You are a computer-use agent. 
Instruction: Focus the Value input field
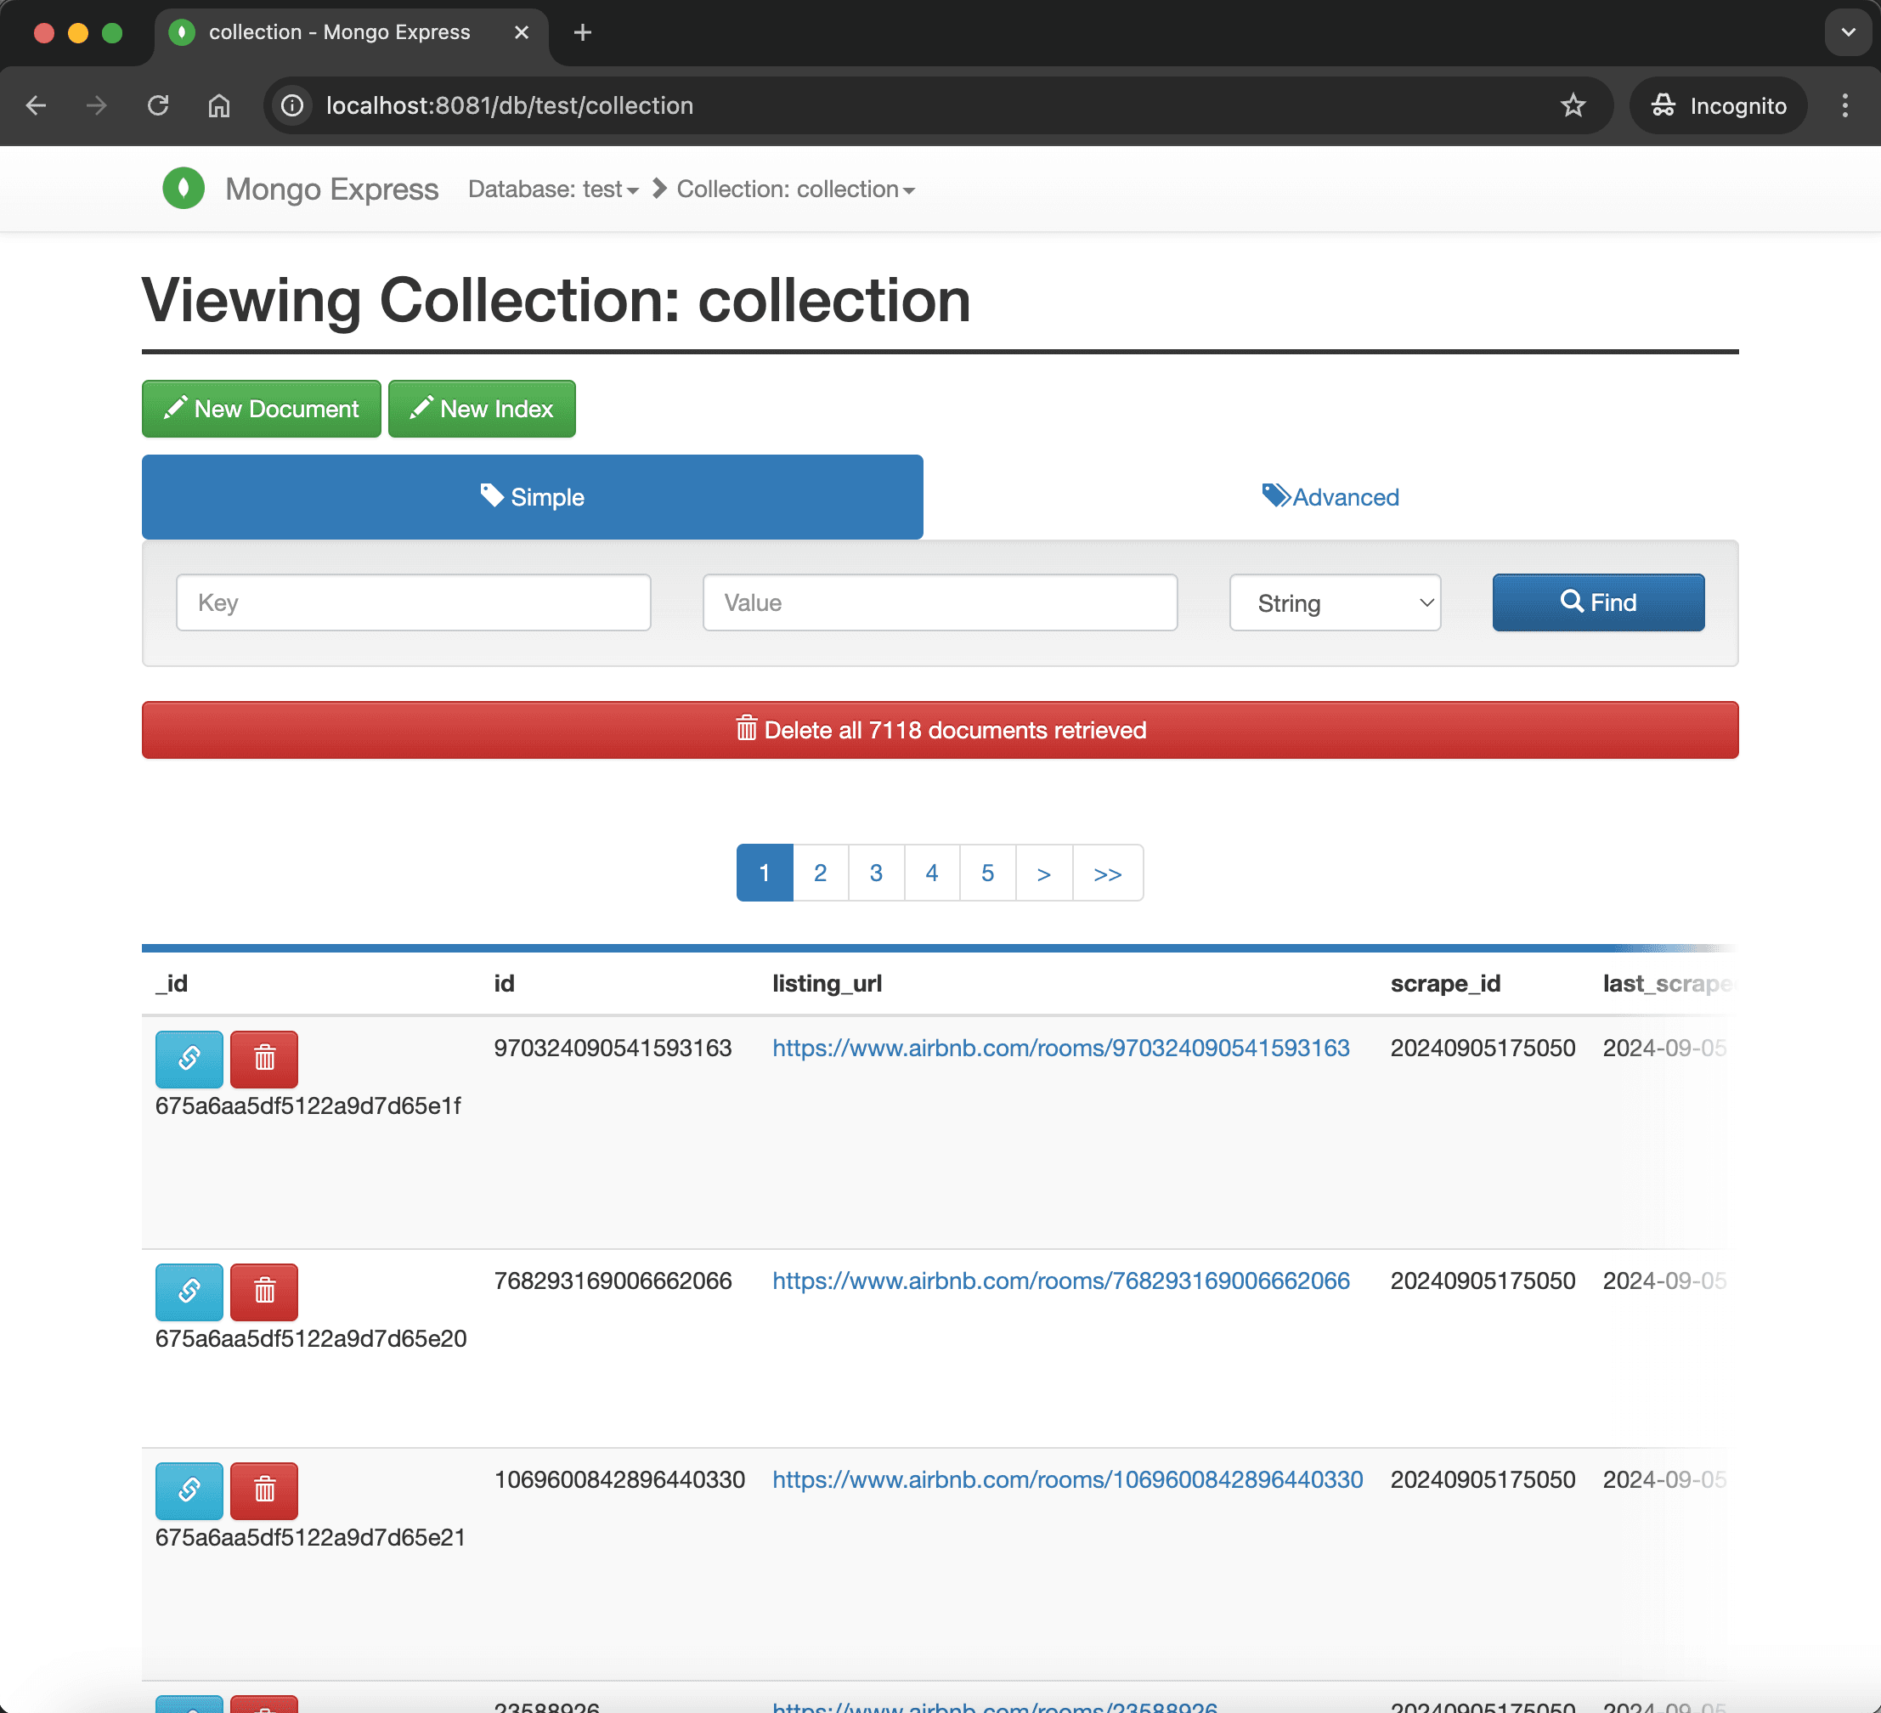coord(940,602)
